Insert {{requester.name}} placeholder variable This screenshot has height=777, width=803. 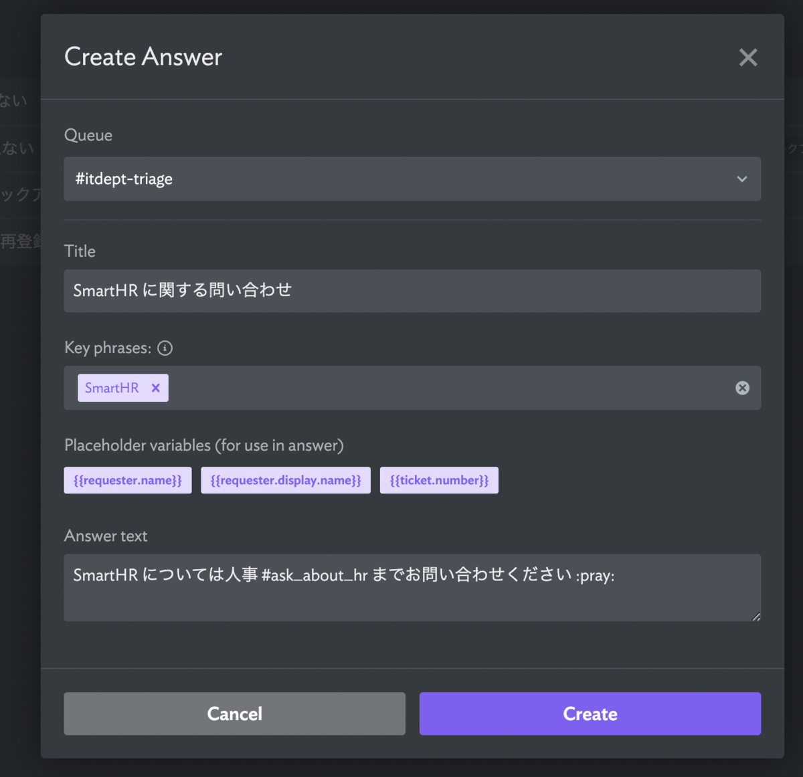(128, 480)
